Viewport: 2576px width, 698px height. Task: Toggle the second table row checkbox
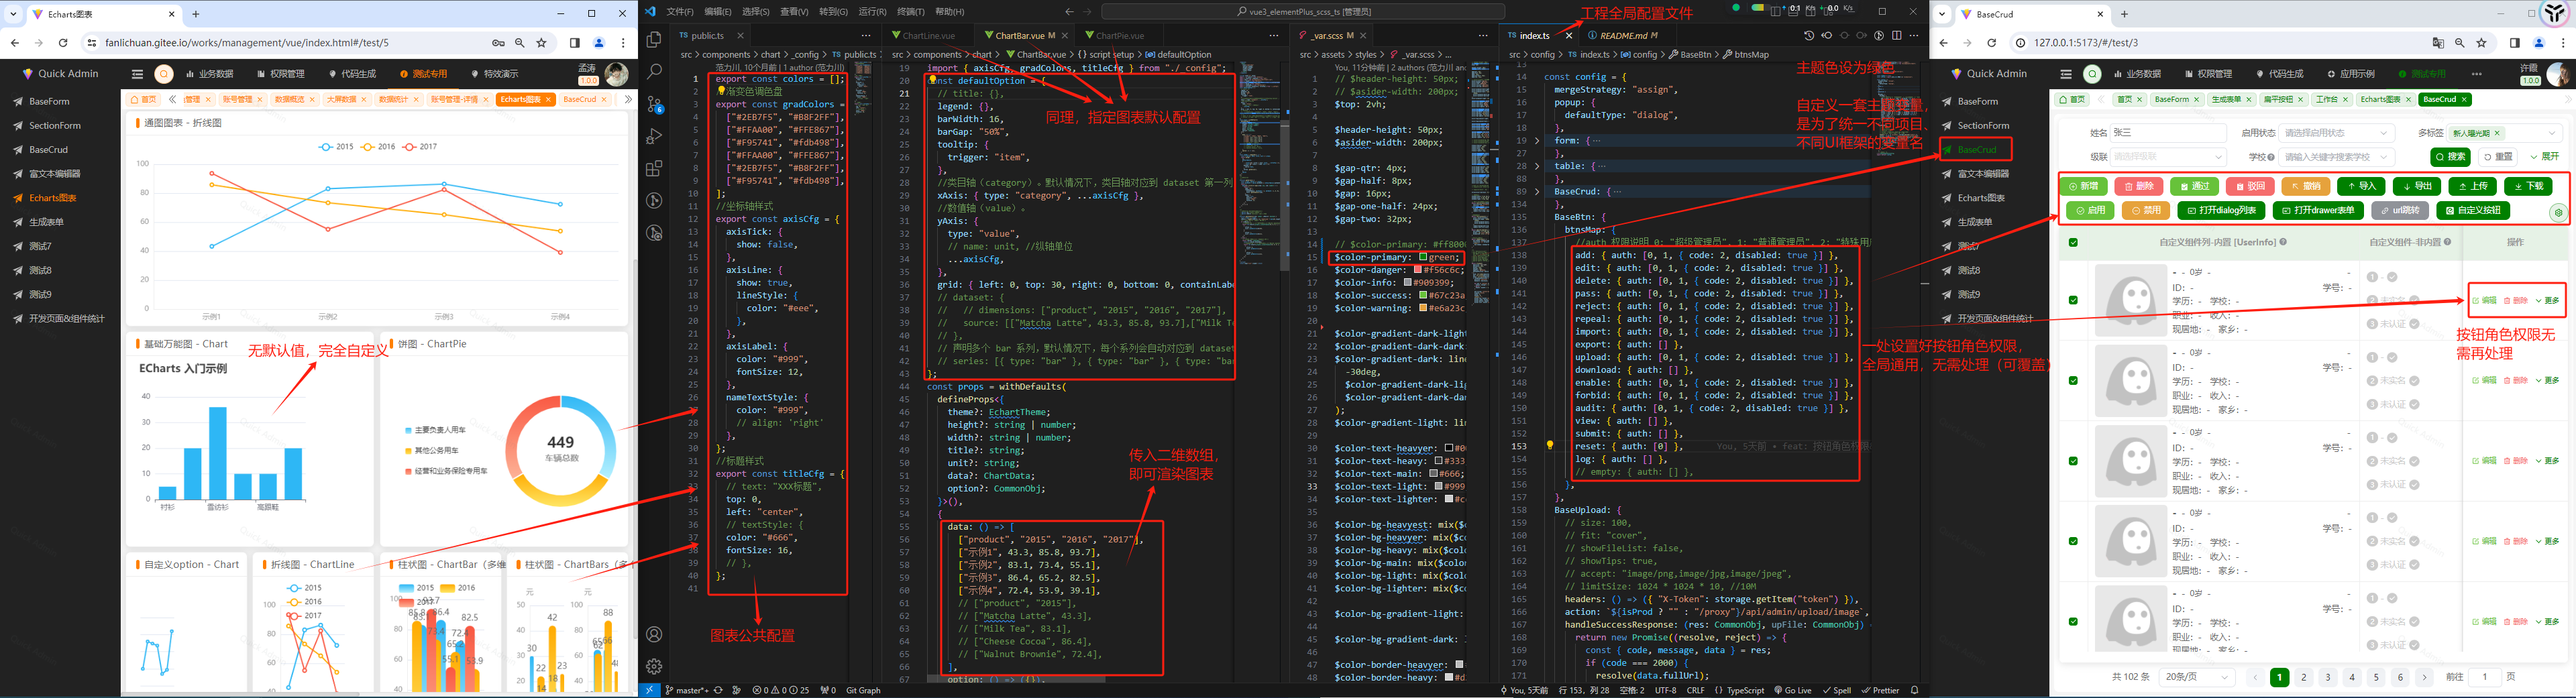click(x=2073, y=380)
